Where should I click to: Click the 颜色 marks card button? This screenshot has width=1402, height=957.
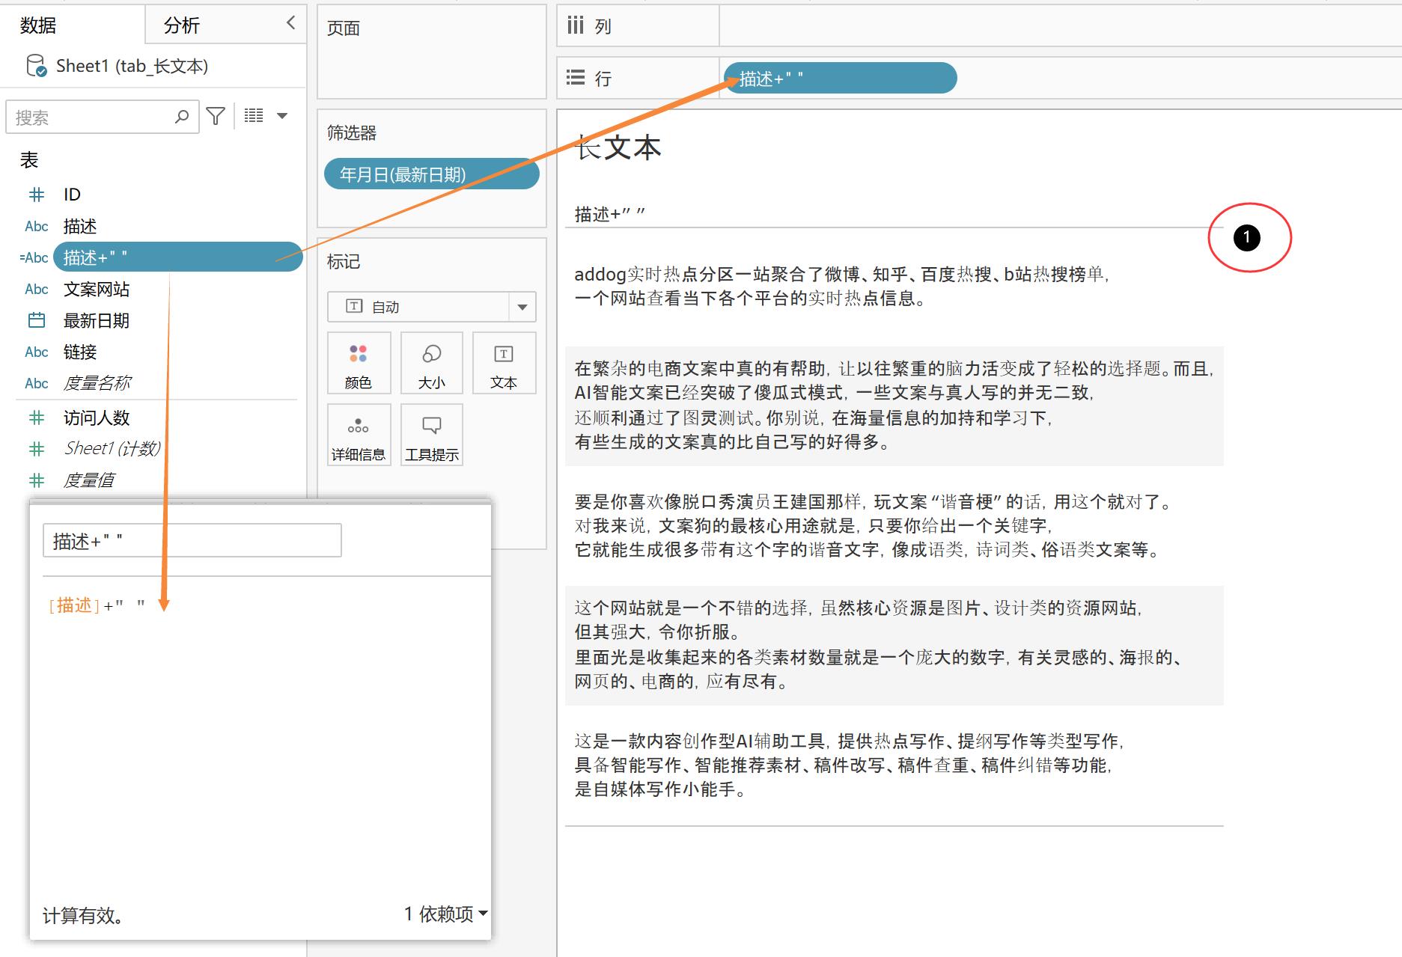pyautogui.click(x=358, y=364)
